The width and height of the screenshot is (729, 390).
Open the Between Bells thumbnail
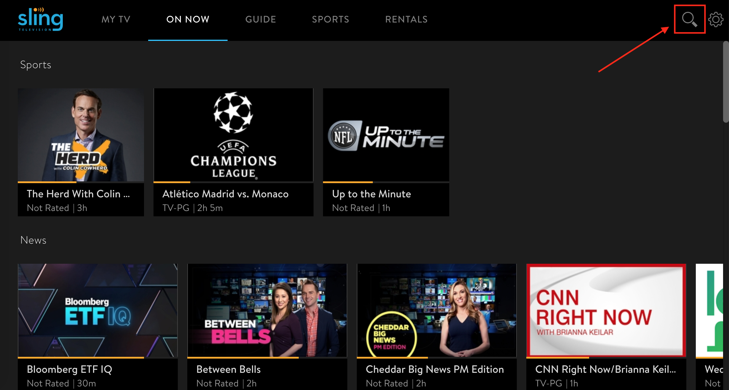[x=267, y=310]
